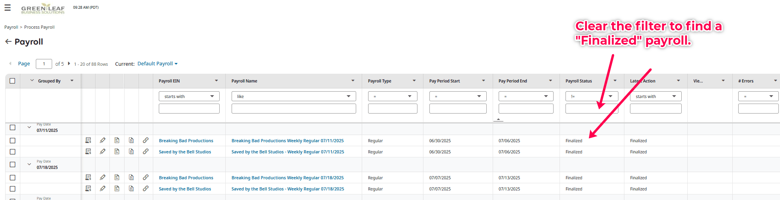Open dollar document icon for Breaking Bad 07/11/2025
The image size is (780, 200).
tap(131, 140)
